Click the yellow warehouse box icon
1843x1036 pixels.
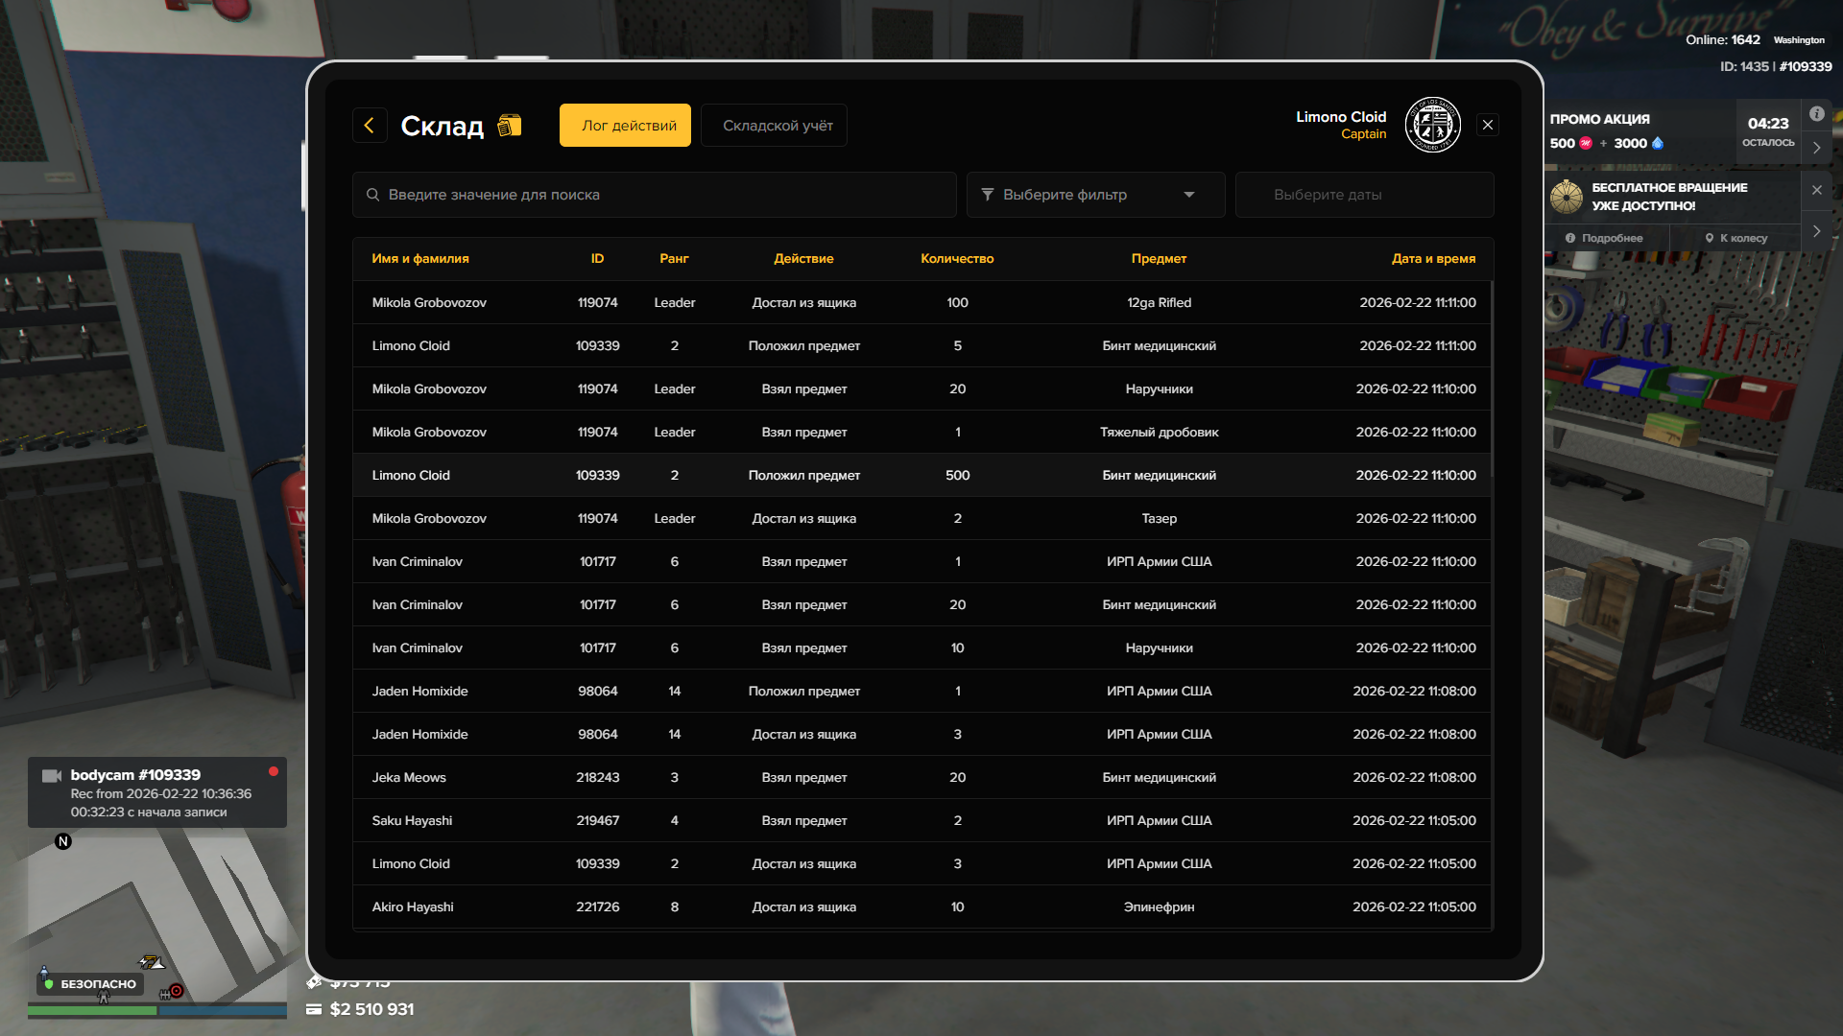(510, 126)
